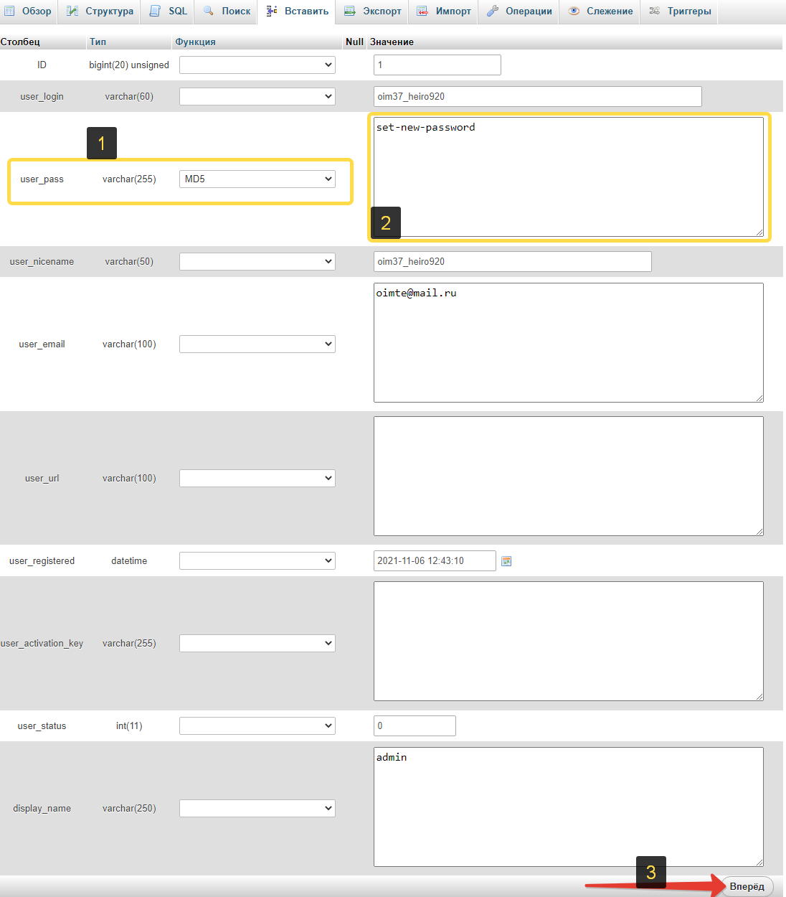
Task: Click the varchar(250) type text
Action: tap(129, 808)
